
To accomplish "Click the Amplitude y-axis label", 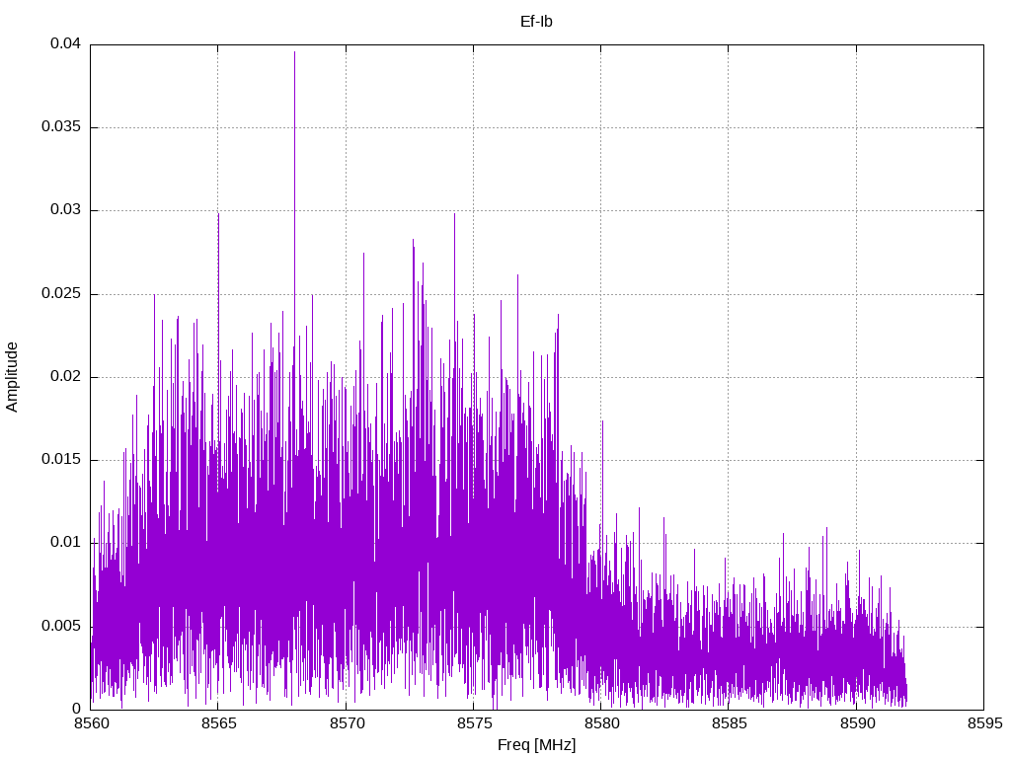I will coord(13,376).
